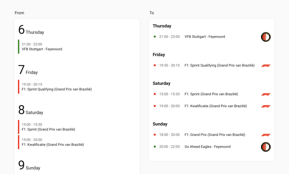Click F1 logo for Sprint Qualifying event
Screen dimensions: 289x174
[266, 66]
